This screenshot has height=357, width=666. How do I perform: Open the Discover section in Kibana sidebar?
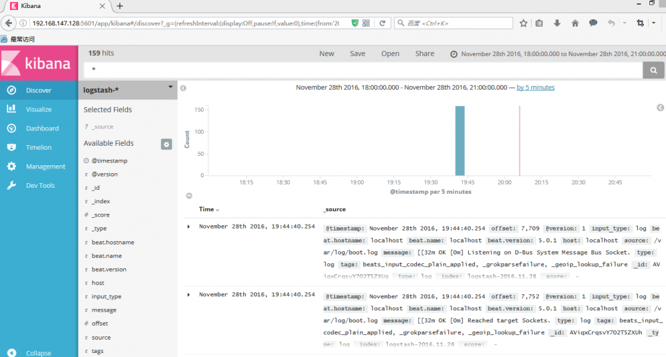(39, 90)
